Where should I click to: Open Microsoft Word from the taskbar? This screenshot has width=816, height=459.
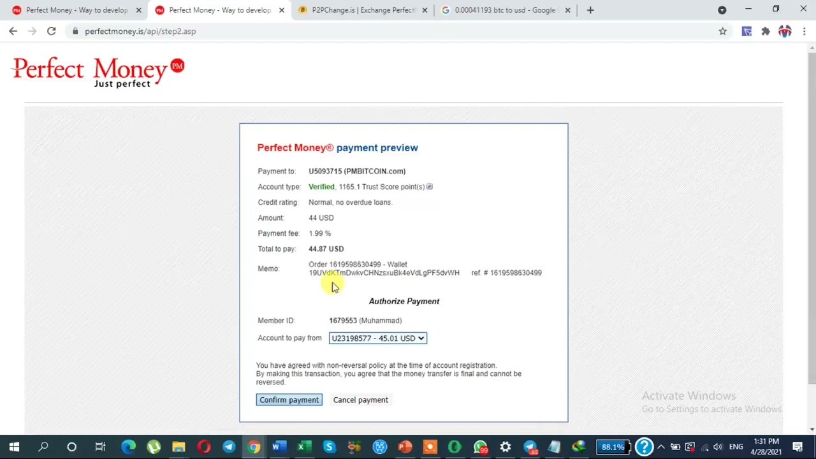tap(279, 447)
